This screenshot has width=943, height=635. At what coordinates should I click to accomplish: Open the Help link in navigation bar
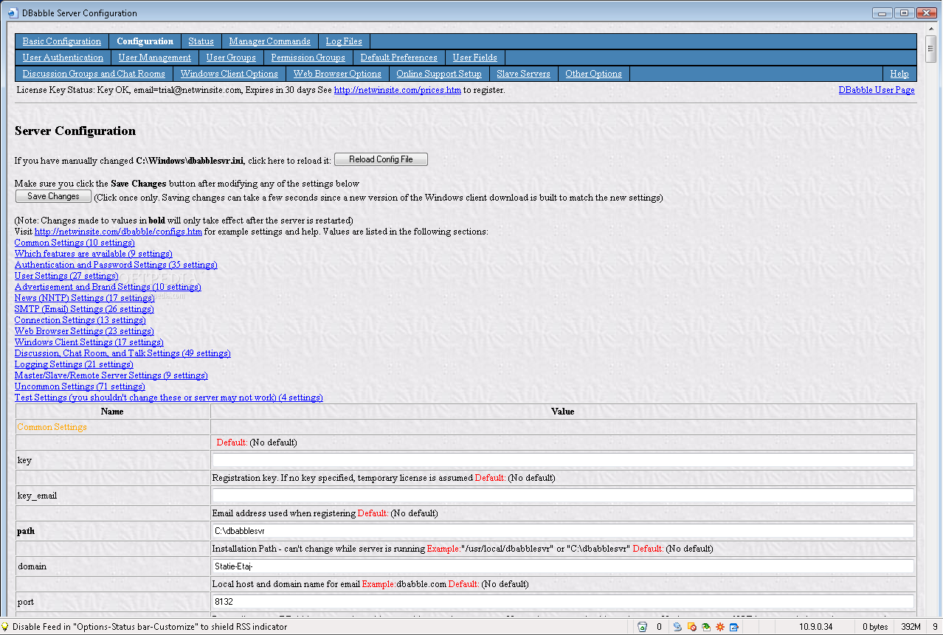coord(899,74)
